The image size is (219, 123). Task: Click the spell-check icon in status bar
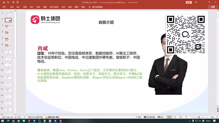pyautogui.click(x=25, y=117)
